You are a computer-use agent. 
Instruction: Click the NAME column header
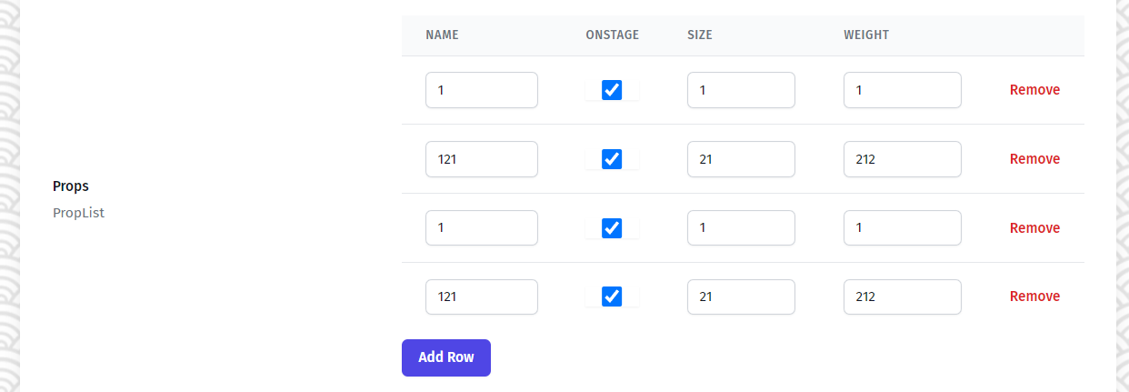[442, 35]
